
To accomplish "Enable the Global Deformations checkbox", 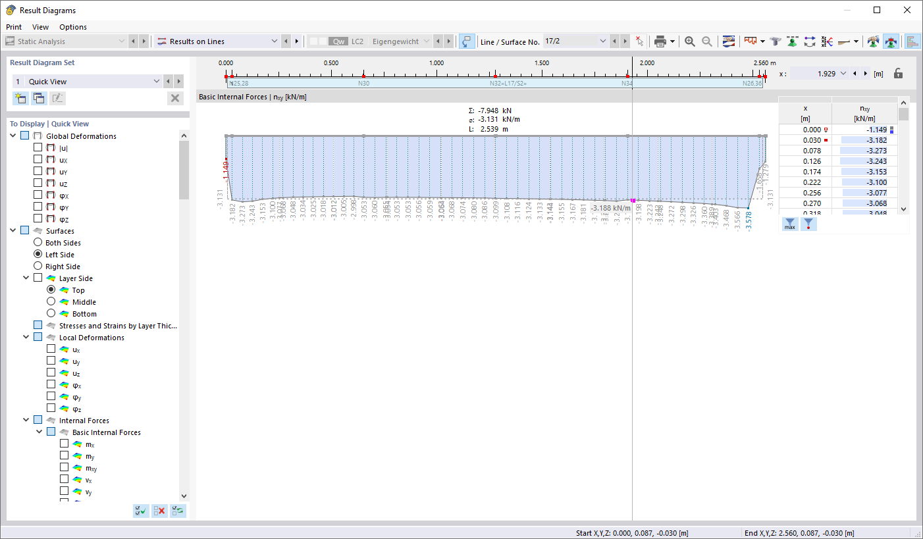I will tap(24, 136).
